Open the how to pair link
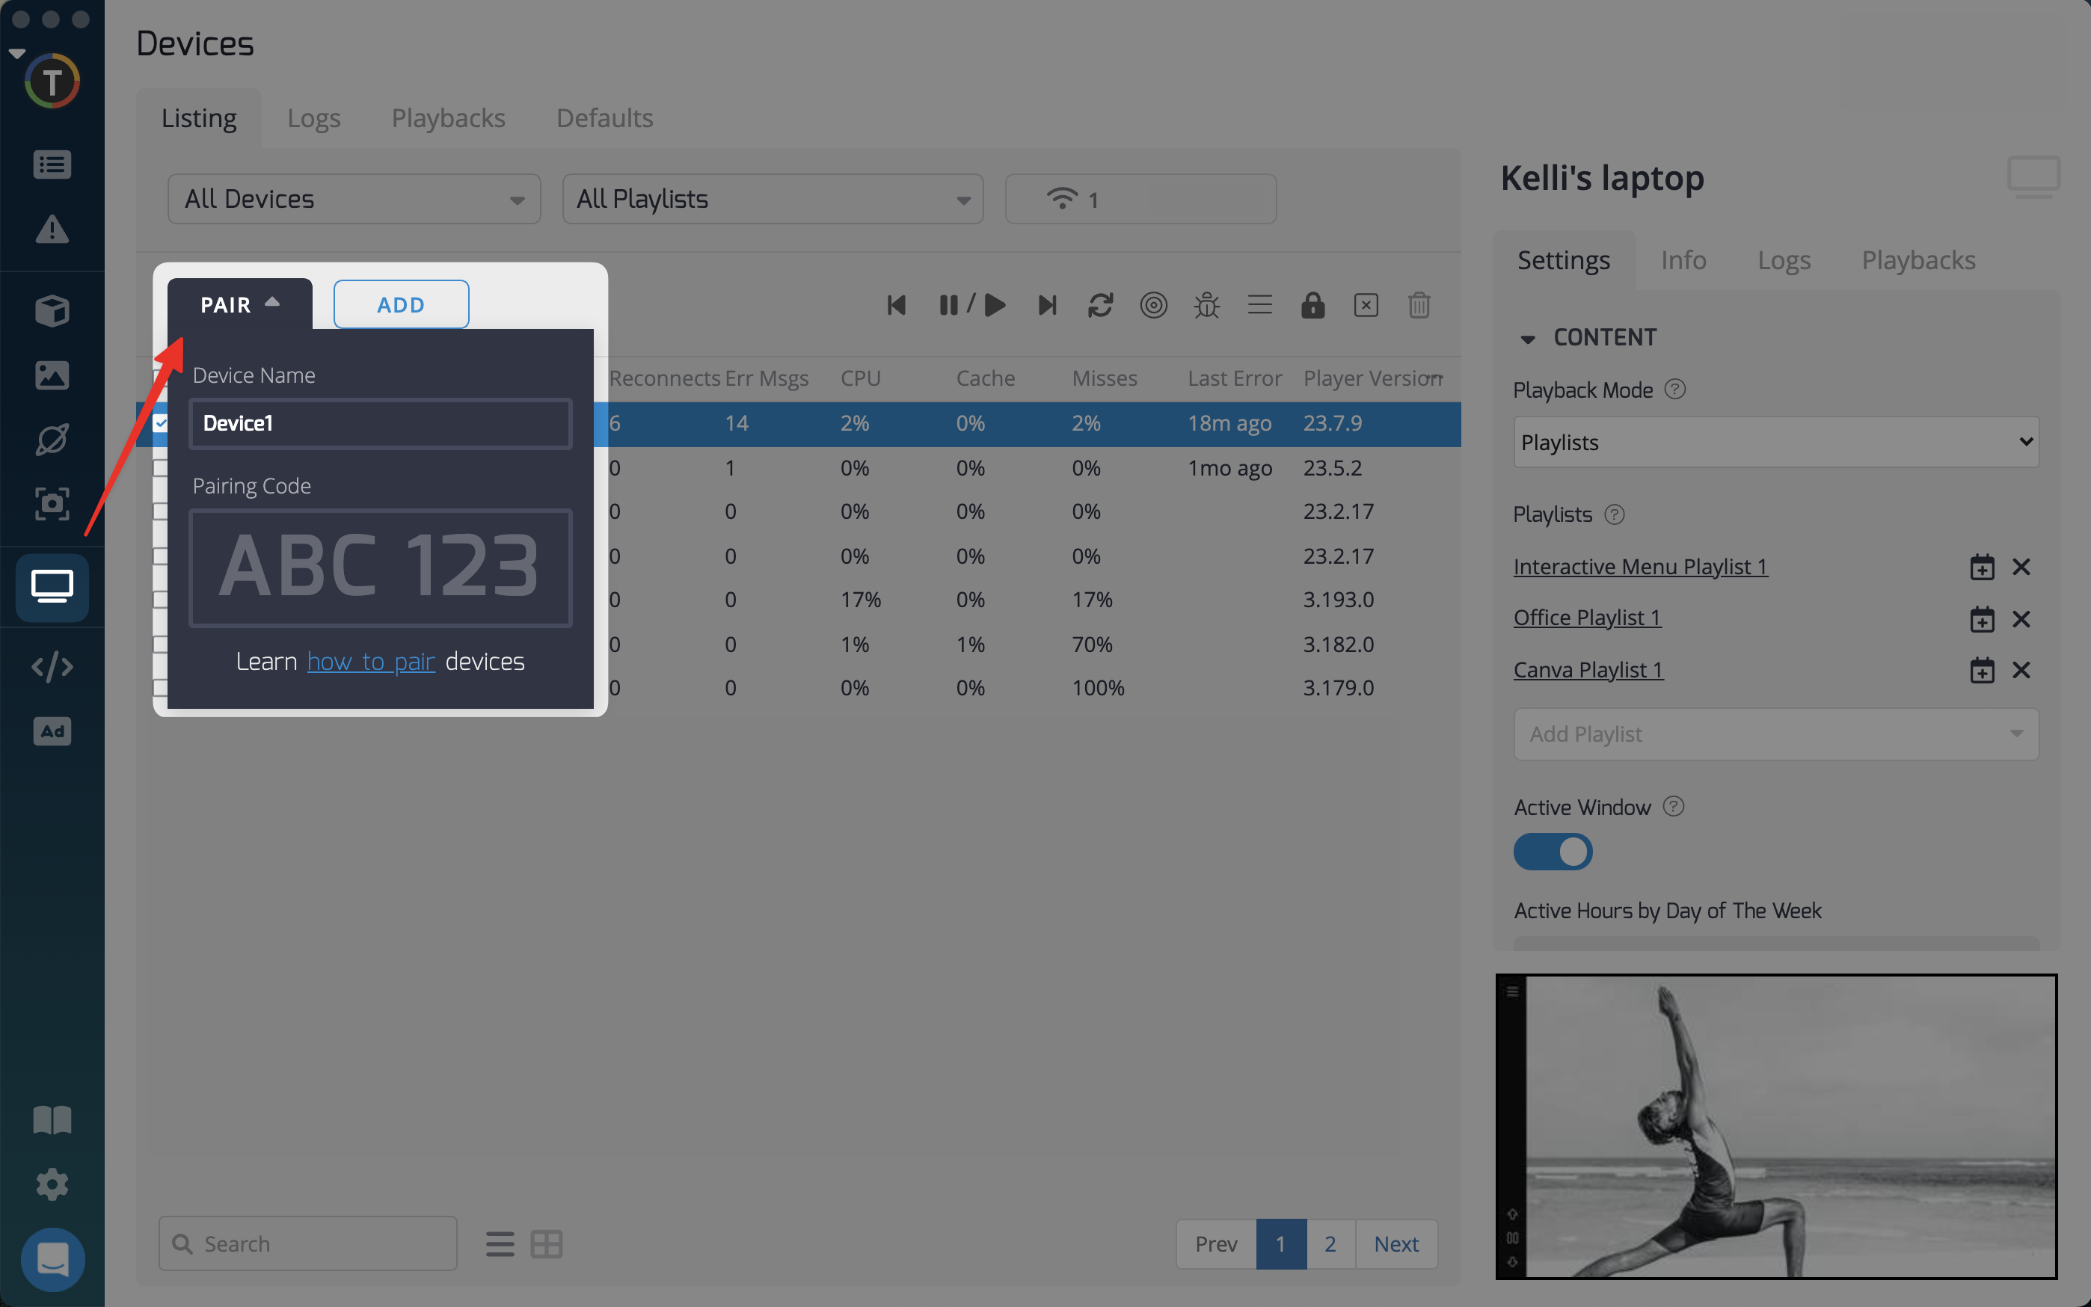 click(371, 661)
